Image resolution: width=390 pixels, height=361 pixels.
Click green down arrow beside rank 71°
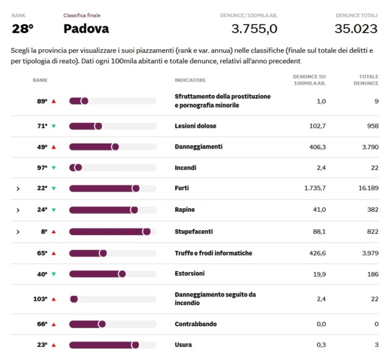pos(54,126)
